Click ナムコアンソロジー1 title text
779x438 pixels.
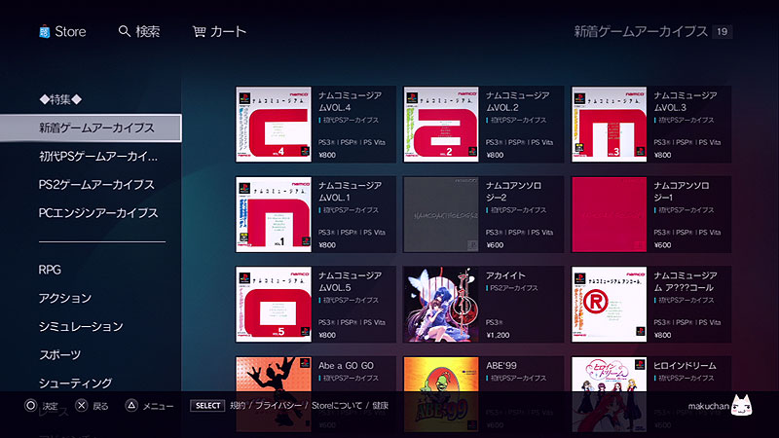coord(682,191)
